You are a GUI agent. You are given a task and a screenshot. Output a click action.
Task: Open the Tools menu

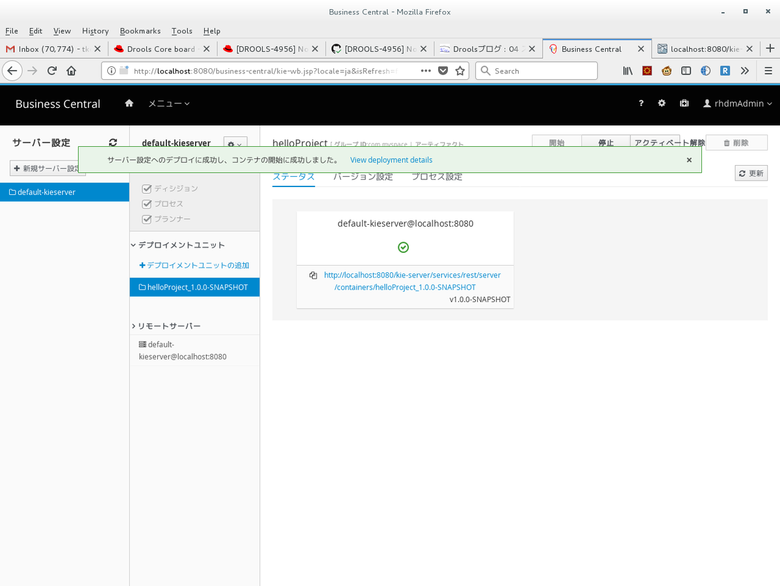pos(182,31)
